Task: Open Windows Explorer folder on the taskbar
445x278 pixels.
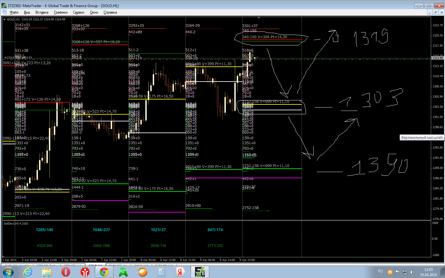Action: click(x=47, y=272)
